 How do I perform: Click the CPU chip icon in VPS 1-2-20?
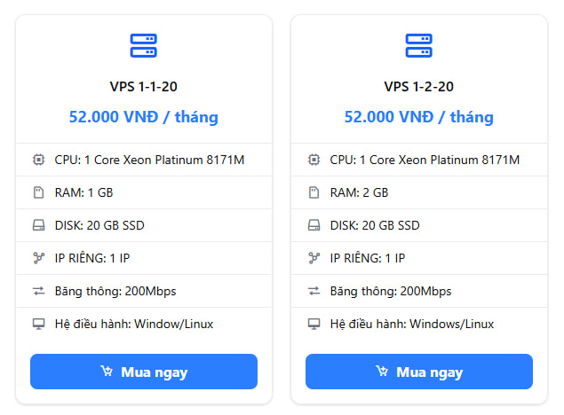click(x=314, y=160)
